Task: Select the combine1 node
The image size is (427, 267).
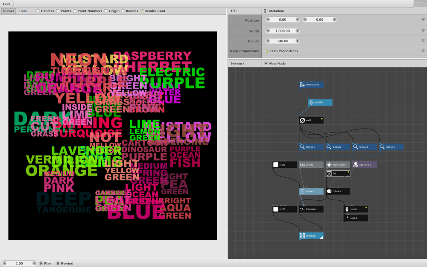Action: pyautogui.click(x=311, y=236)
